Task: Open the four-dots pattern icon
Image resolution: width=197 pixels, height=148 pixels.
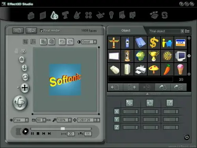Action: tap(89, 15)
